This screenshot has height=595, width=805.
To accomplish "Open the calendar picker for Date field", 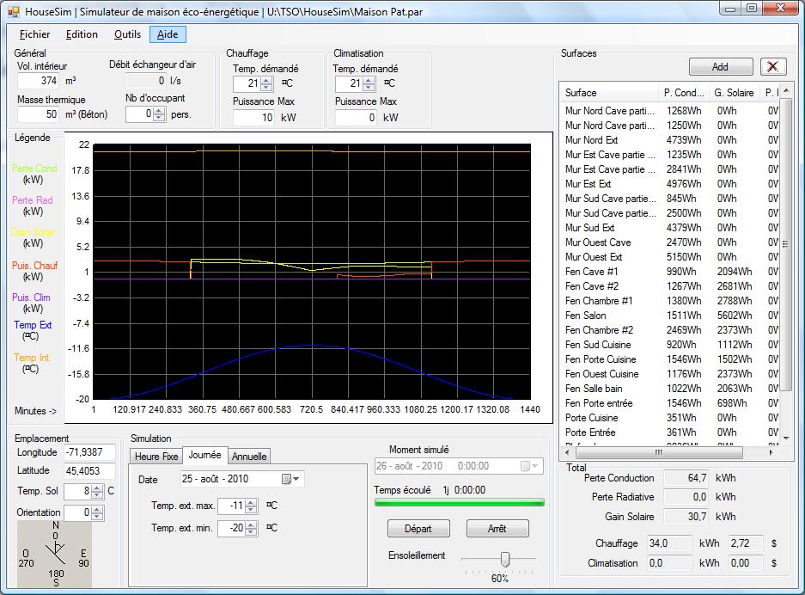I will (292, 479).
